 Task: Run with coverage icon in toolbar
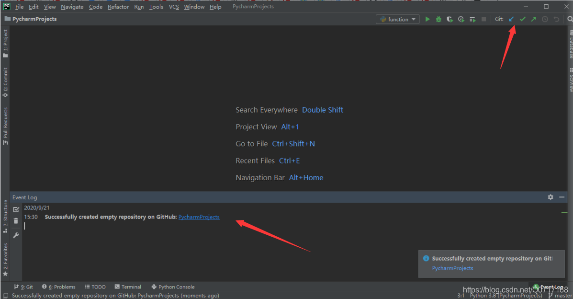click(x=450, y=19)
